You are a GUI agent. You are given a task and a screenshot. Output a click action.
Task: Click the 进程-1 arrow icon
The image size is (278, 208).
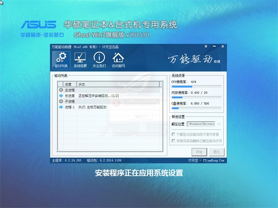pyautogui.click(x=61, y=107)
